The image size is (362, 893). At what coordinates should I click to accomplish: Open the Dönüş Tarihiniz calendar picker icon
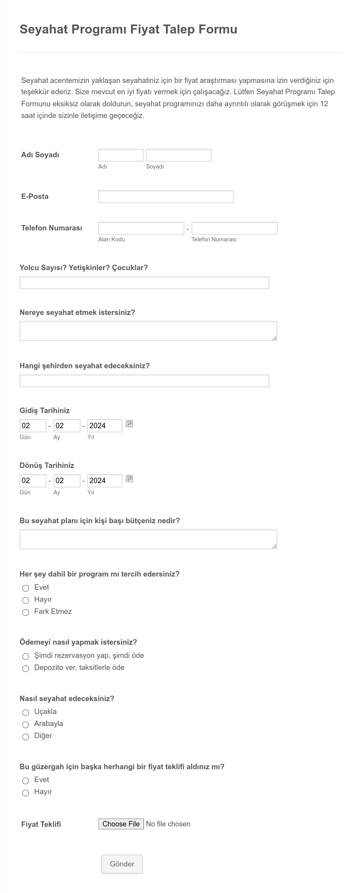[x=130, y=478]
